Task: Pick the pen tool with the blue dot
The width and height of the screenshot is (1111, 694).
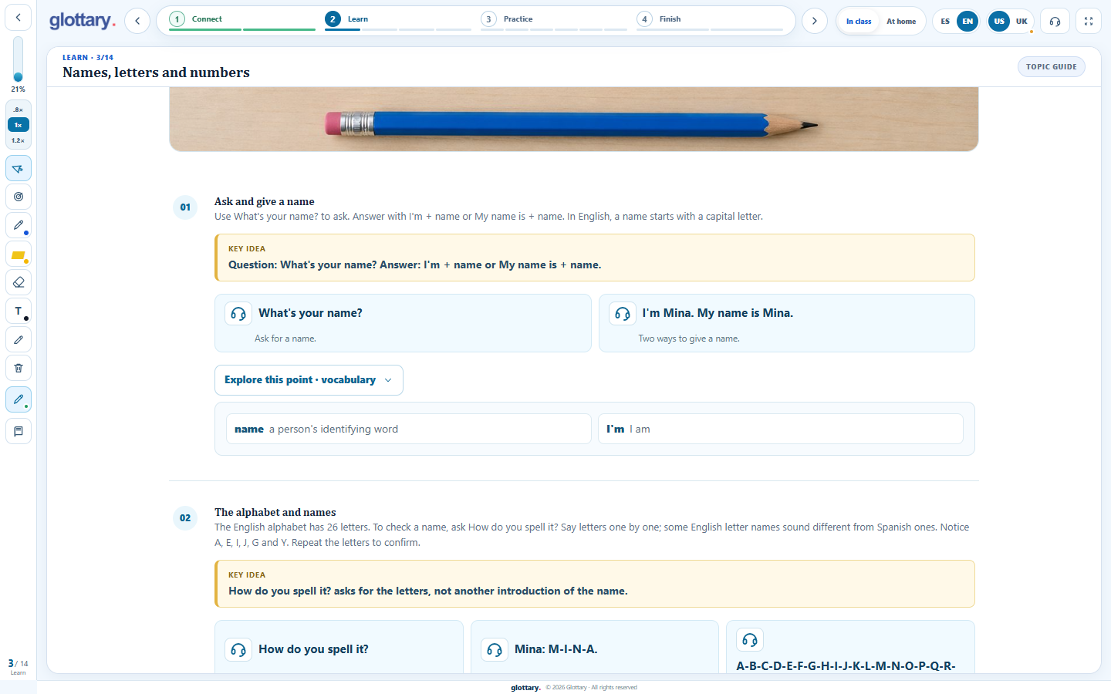Action: tap(19, 225)
